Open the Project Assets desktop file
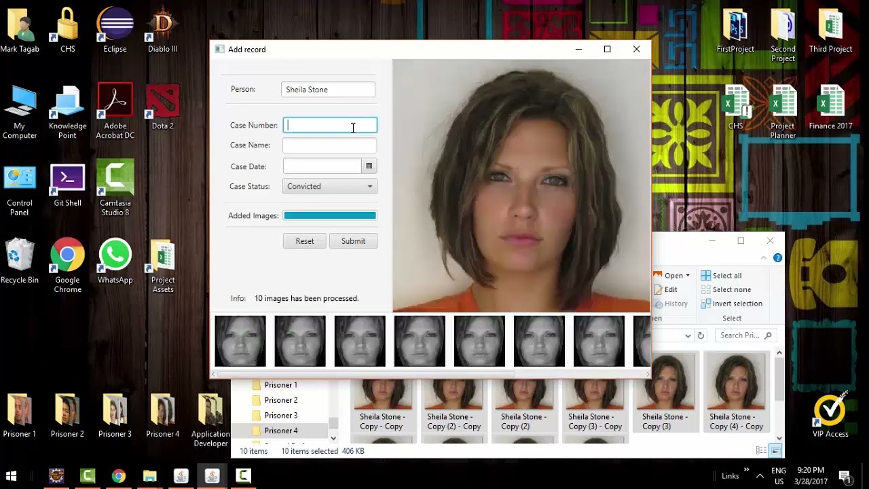869x489 pixels. 162,266
